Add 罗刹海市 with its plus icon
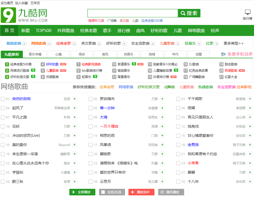The width and height of the screenshot is (254, 198). 162,99
